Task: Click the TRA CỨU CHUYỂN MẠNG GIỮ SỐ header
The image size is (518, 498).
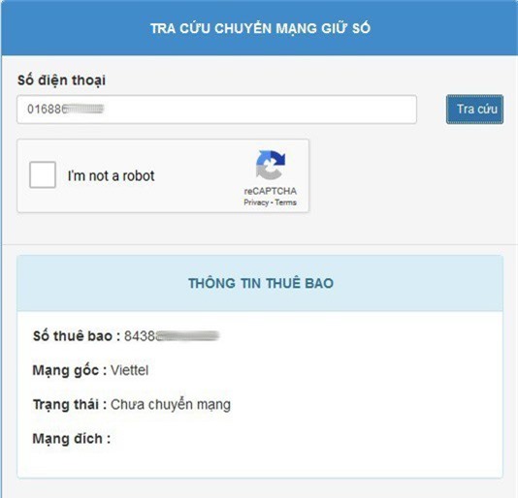Action: 260,28
